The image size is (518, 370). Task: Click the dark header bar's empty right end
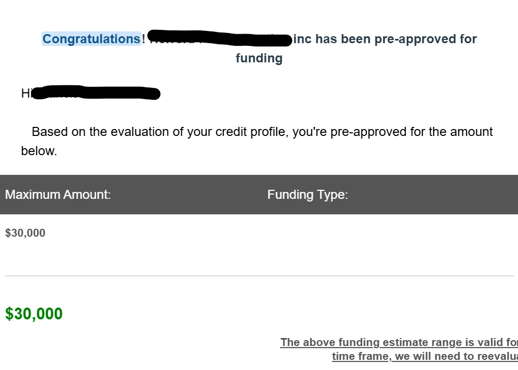[x=454, y=195]
